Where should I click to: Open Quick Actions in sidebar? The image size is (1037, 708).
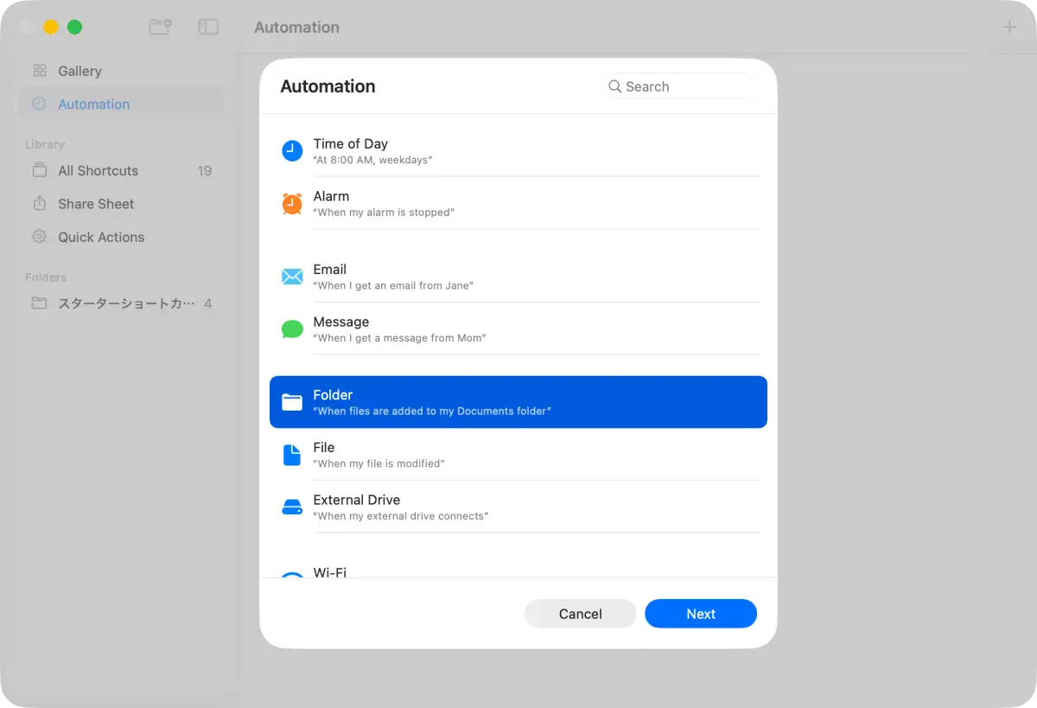(x=101, y=237)
